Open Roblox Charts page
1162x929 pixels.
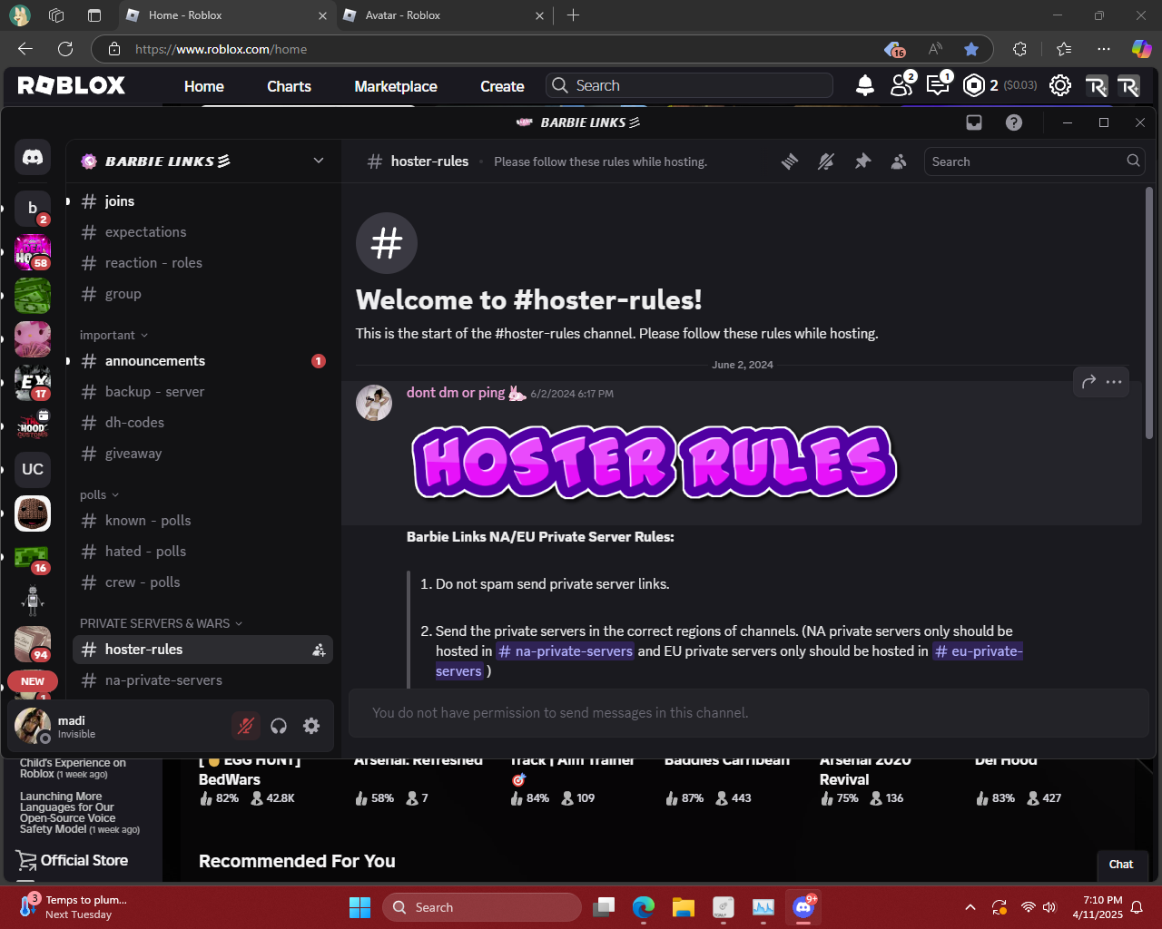point(289,86)
